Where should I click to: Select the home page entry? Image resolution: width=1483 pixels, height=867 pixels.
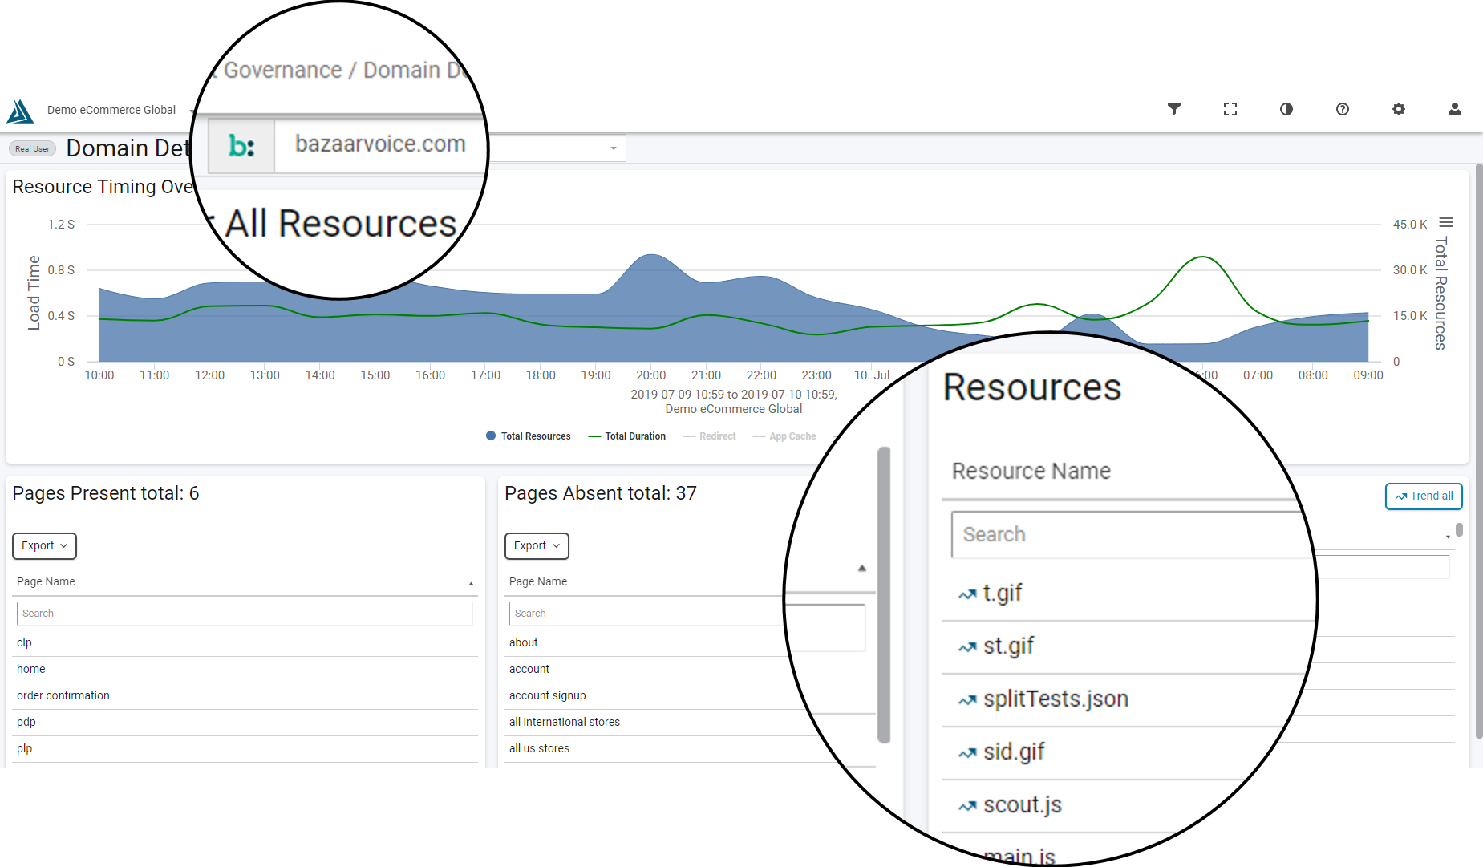point(30,669)
